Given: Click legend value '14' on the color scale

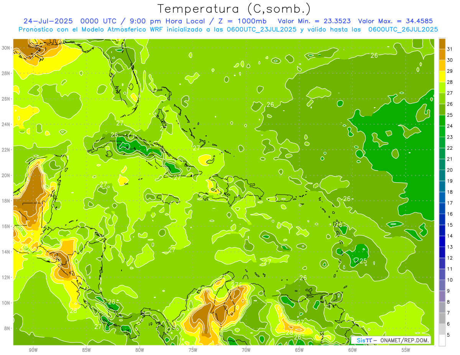Looking at the screenshot, I should [x=450, y=236].
